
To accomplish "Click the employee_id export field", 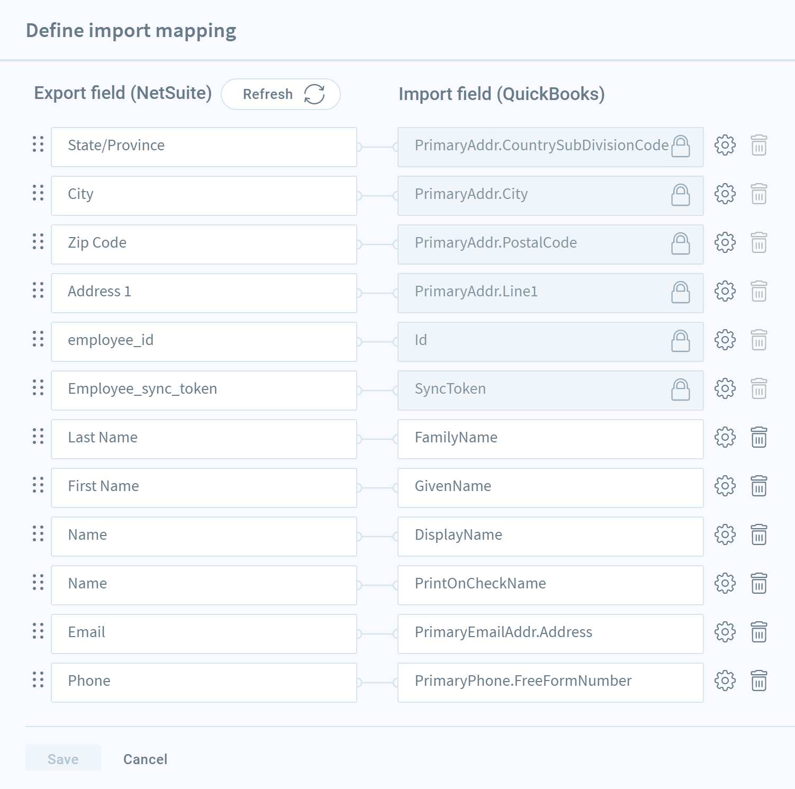I will (204, 342).
